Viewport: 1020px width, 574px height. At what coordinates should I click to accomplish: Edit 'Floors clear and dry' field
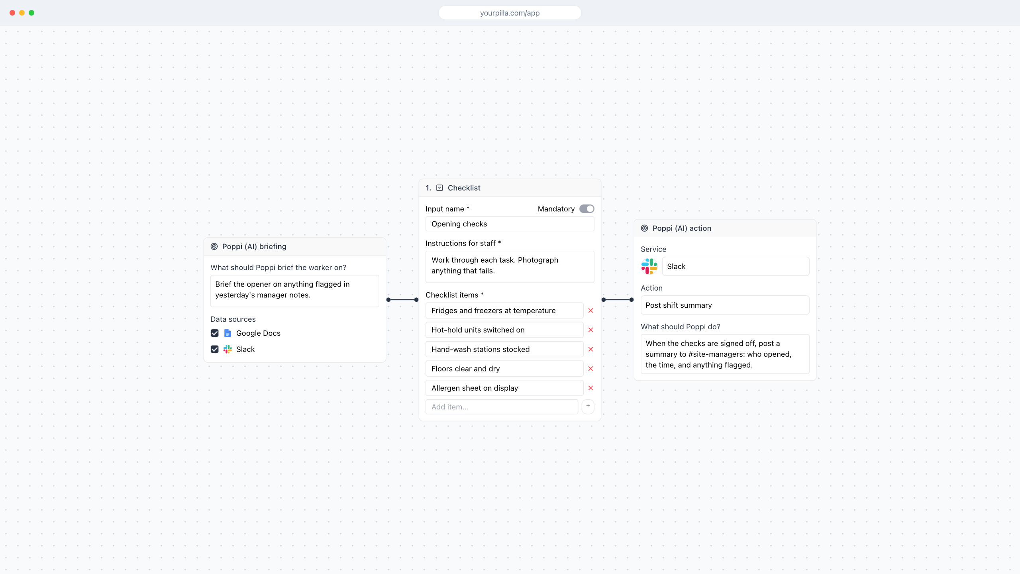pyautogui.click(x=504, y=369)
